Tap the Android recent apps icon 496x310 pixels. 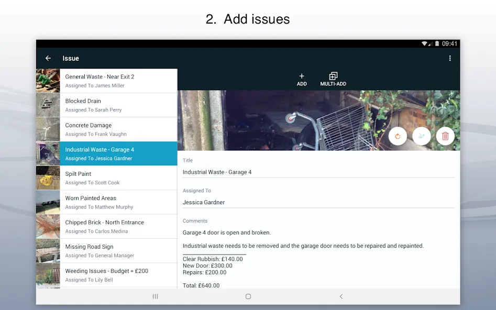(x=156, y=296)
